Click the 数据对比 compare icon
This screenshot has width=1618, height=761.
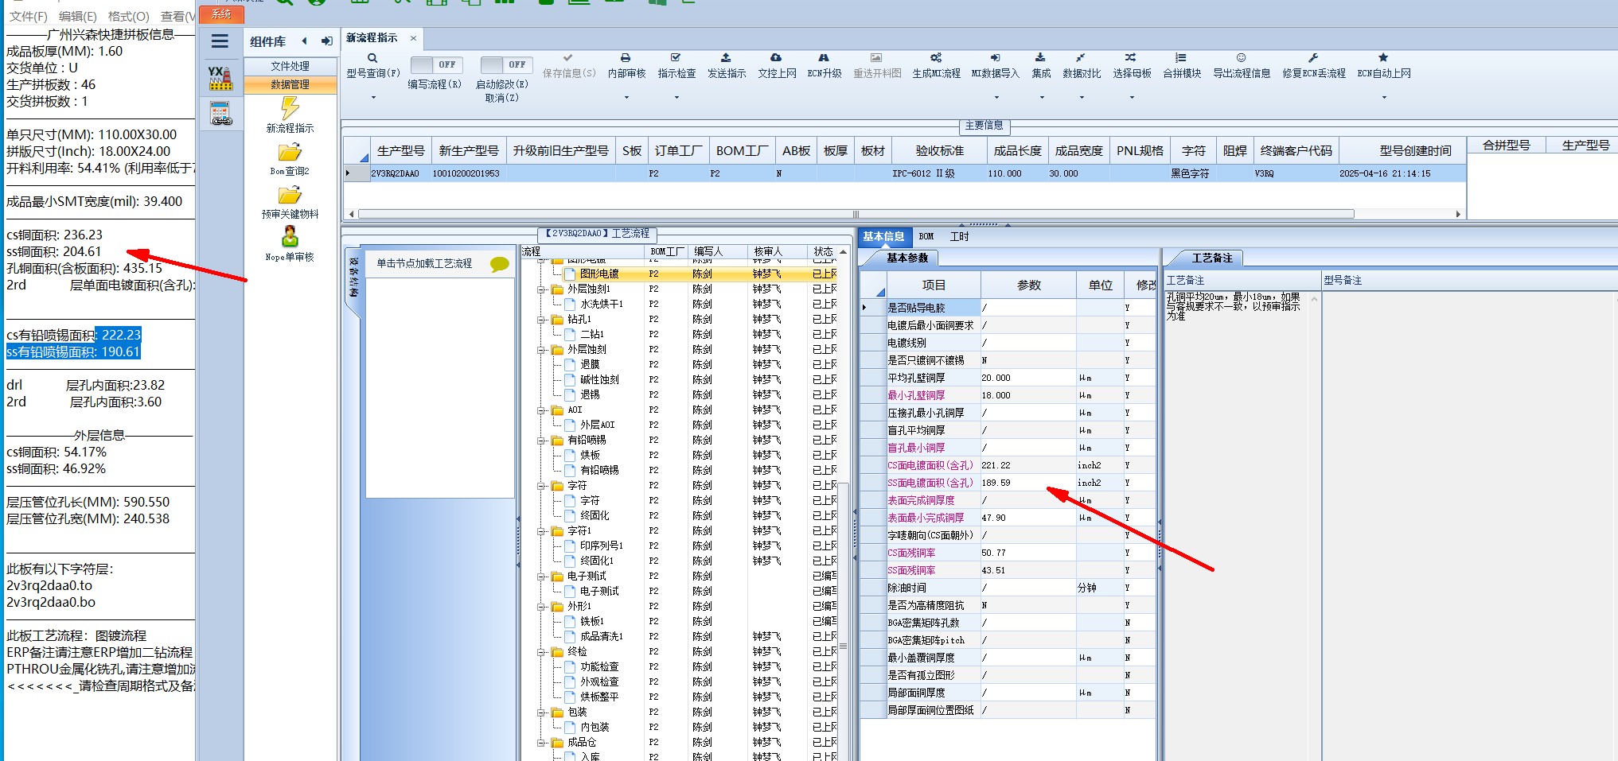tap(1081, 58)
